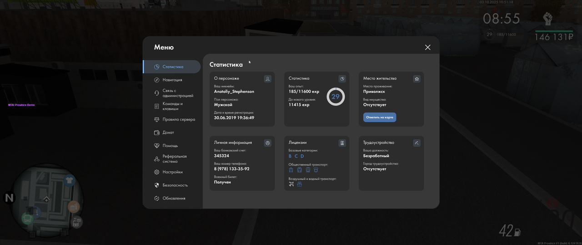
Task: Click bank account number 345324
Action: (221, 156)
